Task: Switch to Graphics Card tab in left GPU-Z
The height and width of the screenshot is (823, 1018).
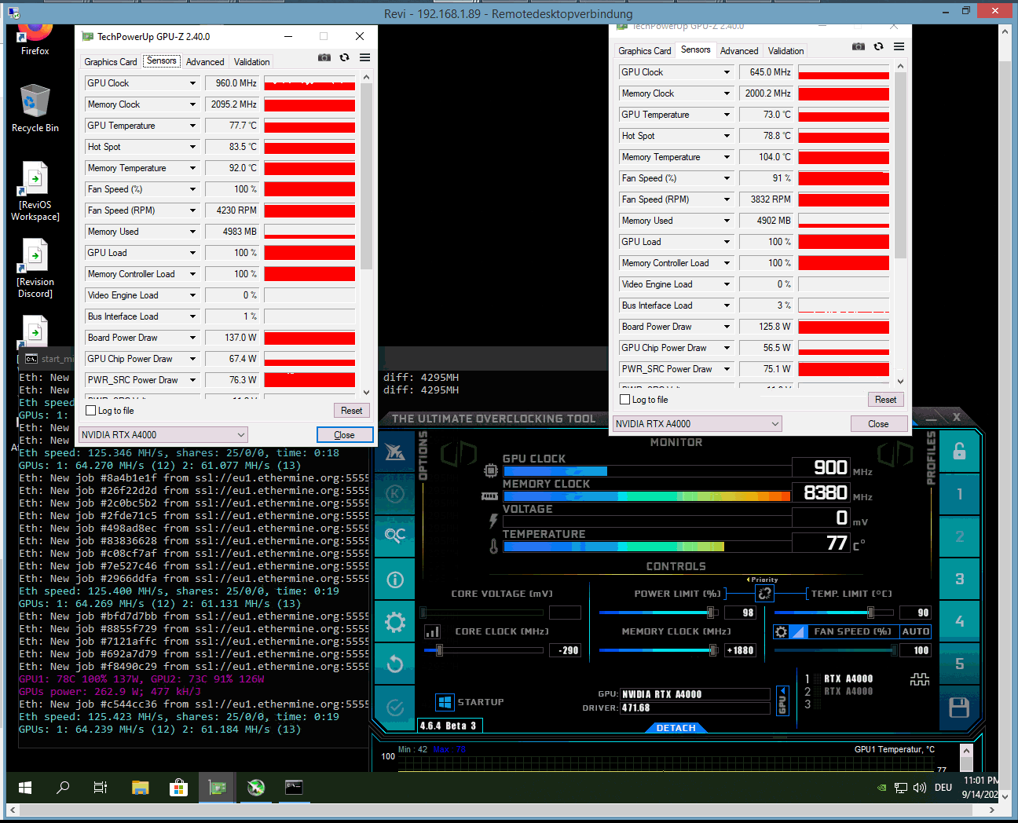Action: [x=111, y=62]
